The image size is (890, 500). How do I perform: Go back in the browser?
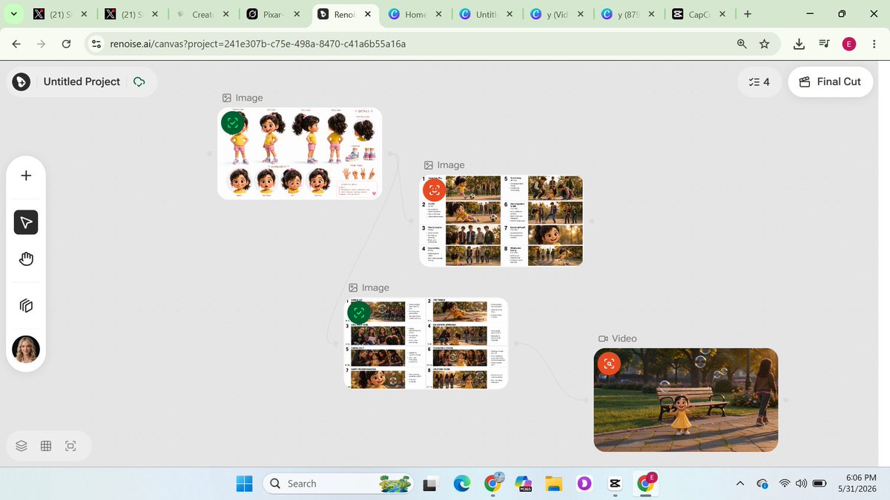(x=16, y=44)
